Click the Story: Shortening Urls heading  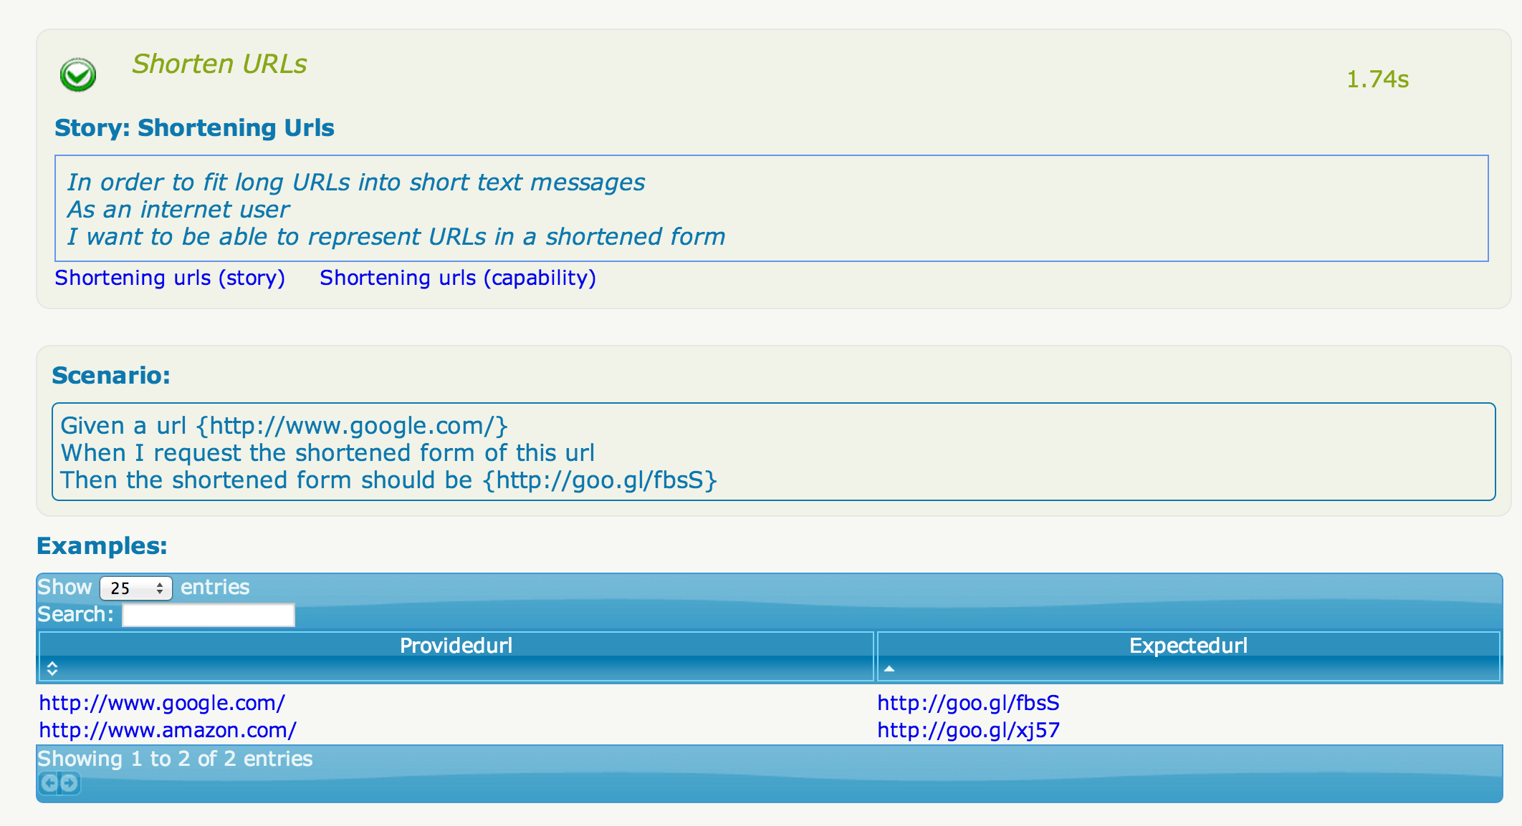click(x=194, y=127)
